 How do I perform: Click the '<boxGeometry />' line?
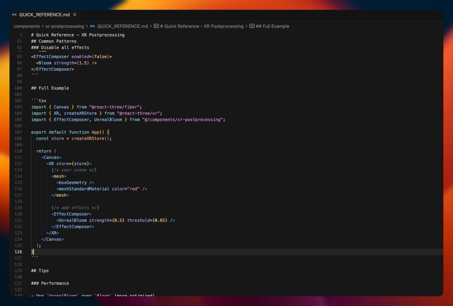coord(75,182)
